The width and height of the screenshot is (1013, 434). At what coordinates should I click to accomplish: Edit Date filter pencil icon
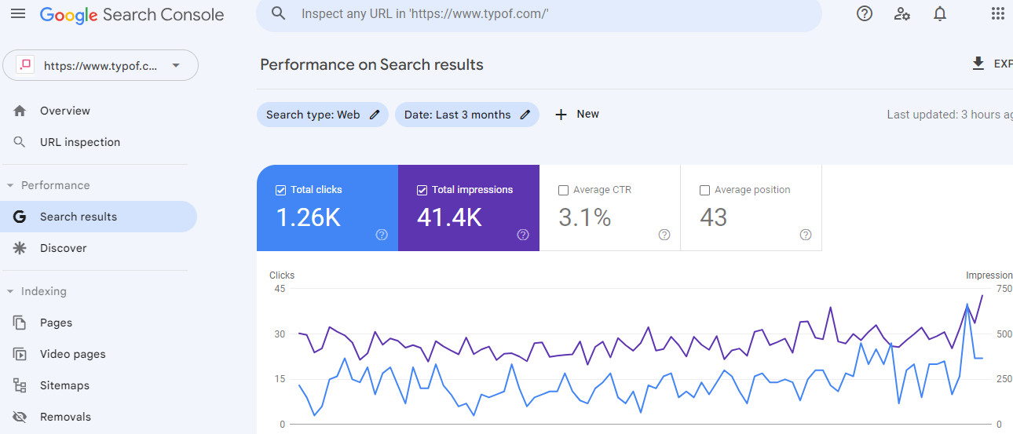(x=525, y=115)
